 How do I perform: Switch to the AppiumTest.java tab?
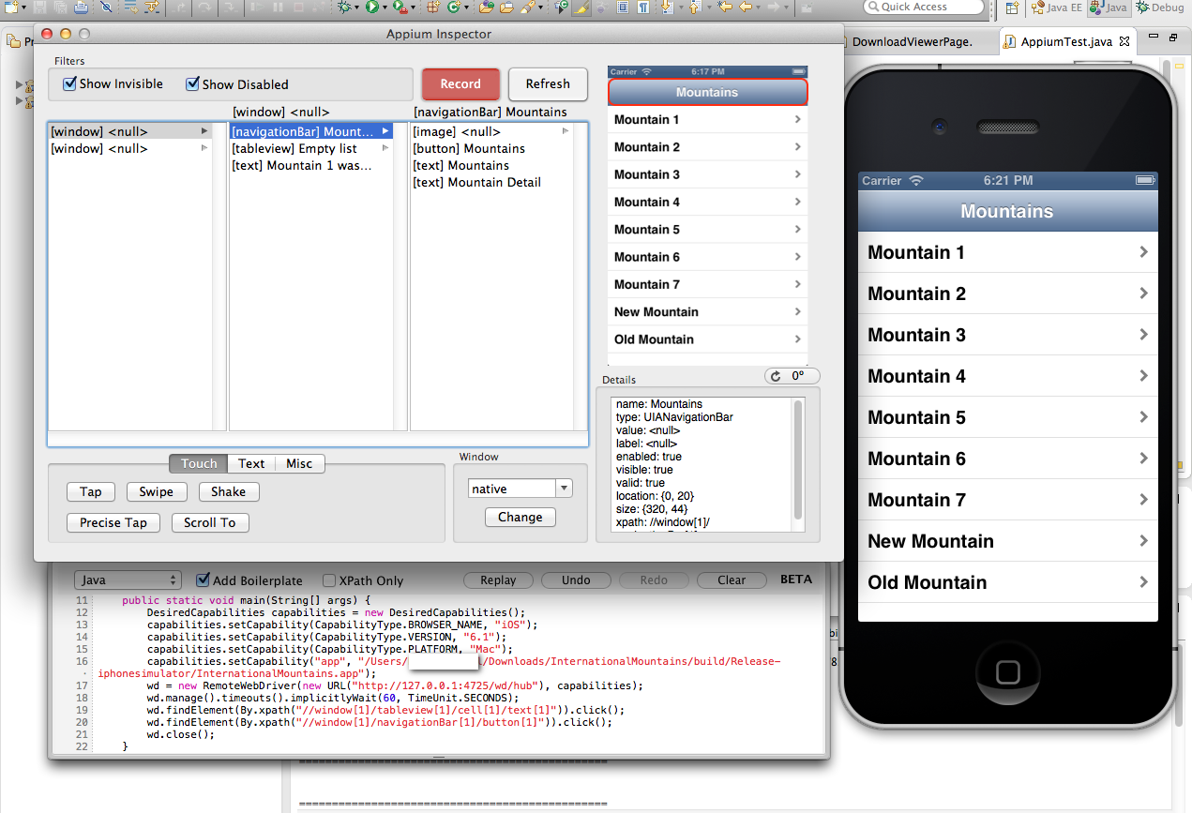pos(1066,40)
